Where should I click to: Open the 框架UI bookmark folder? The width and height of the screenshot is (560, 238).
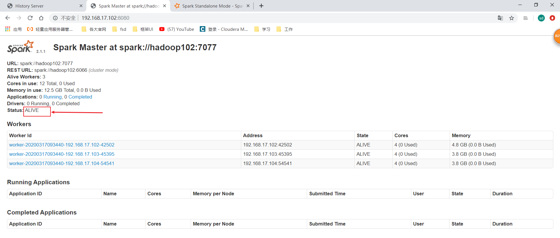click(x=143, y=29)
